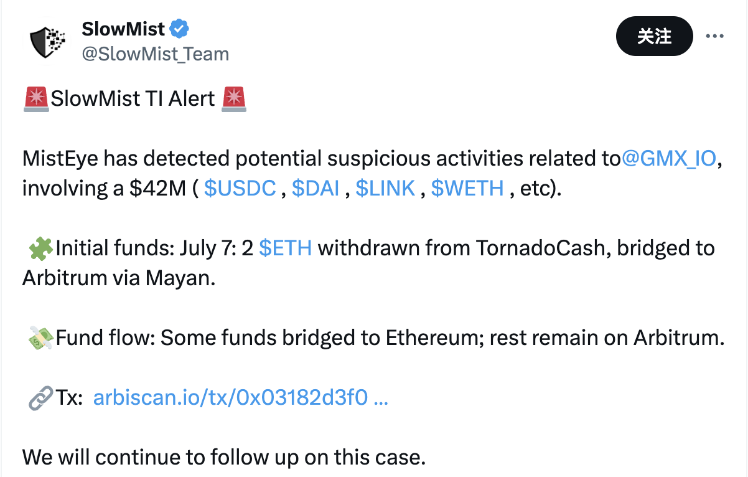
Task: Open the $DAI cashtag link
Action: [316, 189]
